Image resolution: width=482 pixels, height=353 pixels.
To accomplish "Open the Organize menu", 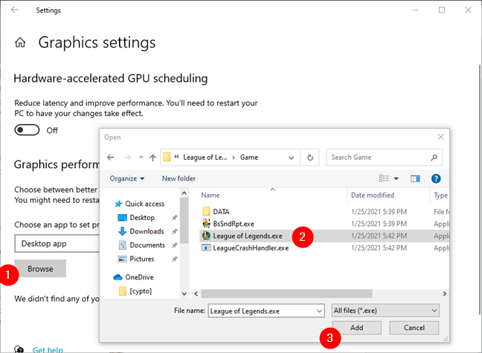I will [127, 178].
